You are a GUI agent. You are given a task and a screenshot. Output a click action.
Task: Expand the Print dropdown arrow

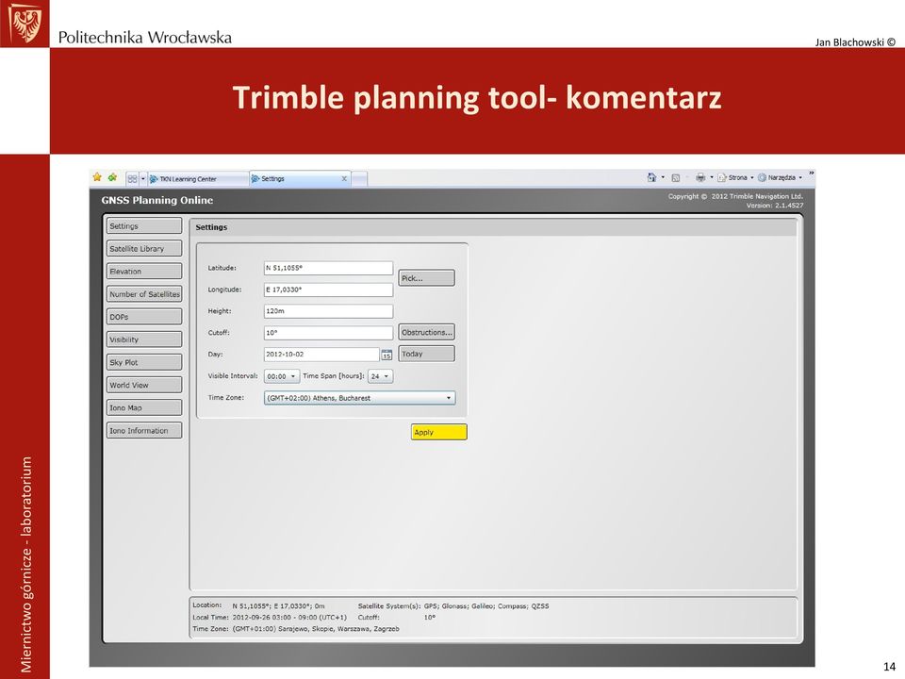pos(711,178)
